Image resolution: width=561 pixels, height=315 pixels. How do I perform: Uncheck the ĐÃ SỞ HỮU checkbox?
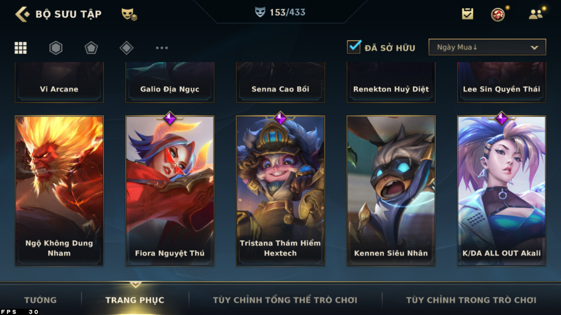click(354, 47)
